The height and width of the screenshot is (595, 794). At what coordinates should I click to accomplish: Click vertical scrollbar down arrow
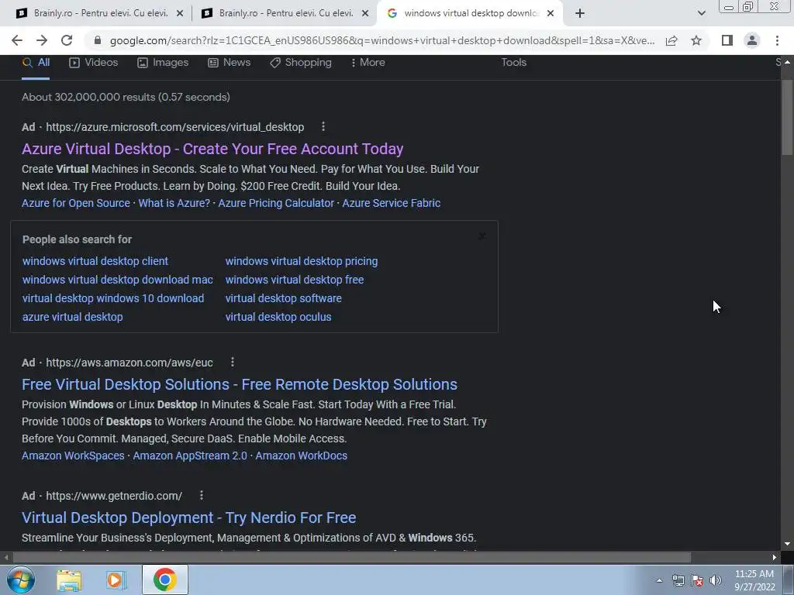pyautogui.click(x=787, y=544)
